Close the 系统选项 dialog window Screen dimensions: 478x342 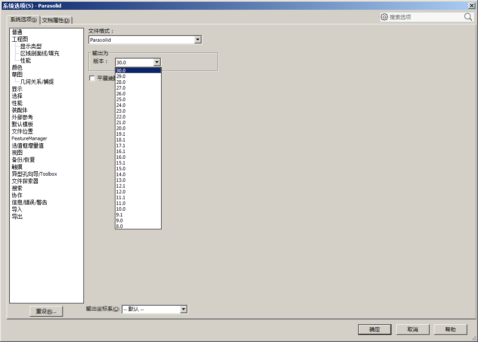pos(471,5)
